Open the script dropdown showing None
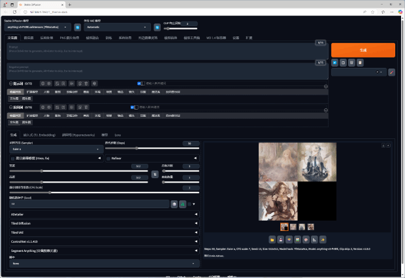This screenshot has width=405, height=278. 105,264
